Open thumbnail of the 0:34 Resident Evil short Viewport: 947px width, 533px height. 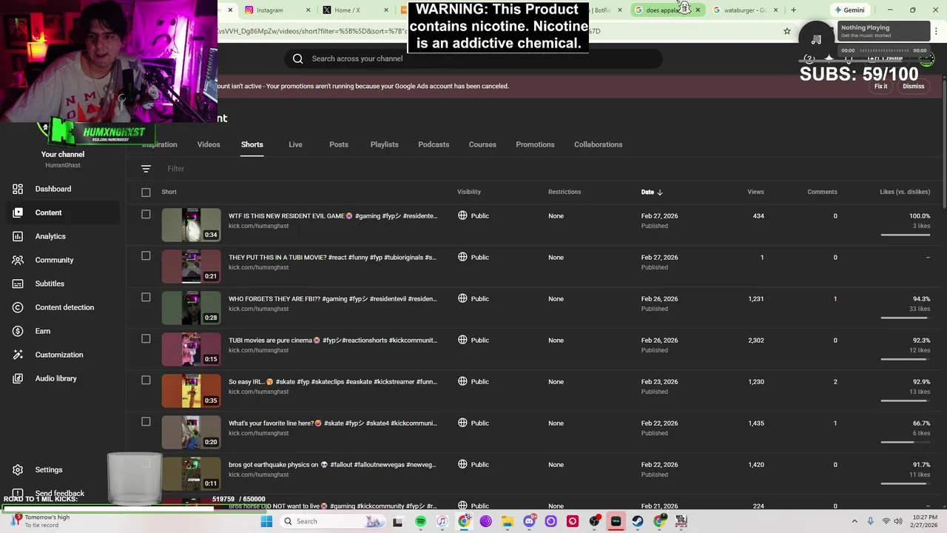(191, 225)
